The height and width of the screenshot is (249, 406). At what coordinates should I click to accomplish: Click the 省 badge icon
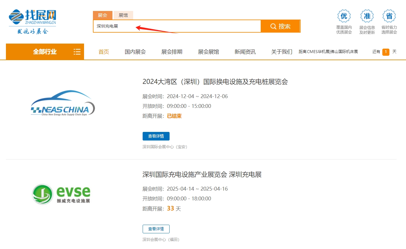click(x=389, y=16)
